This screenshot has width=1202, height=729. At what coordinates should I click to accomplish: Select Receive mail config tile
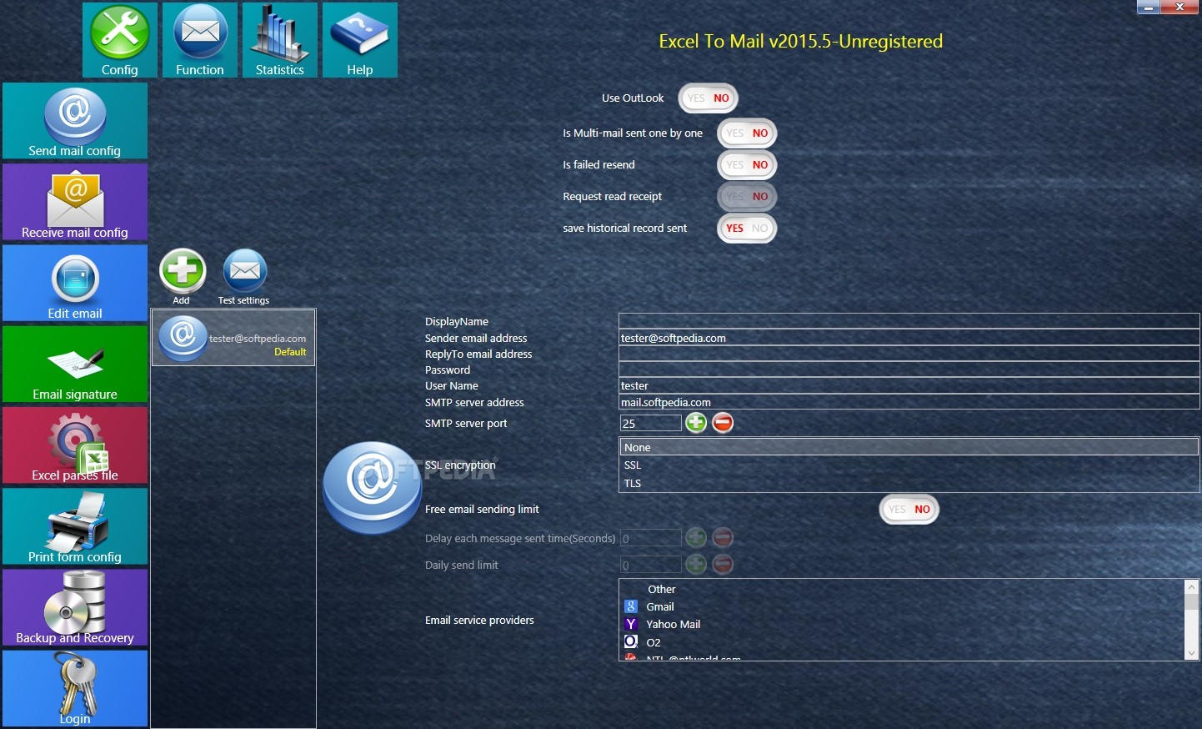coord(75,202)
